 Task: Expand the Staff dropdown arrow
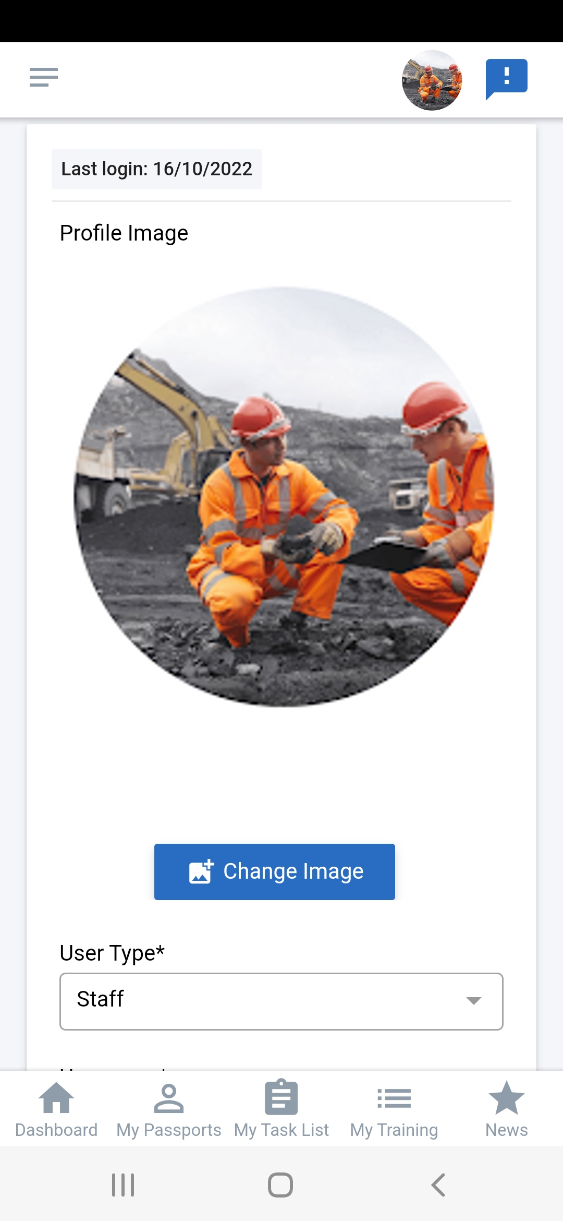click(x=473, y=1000)
